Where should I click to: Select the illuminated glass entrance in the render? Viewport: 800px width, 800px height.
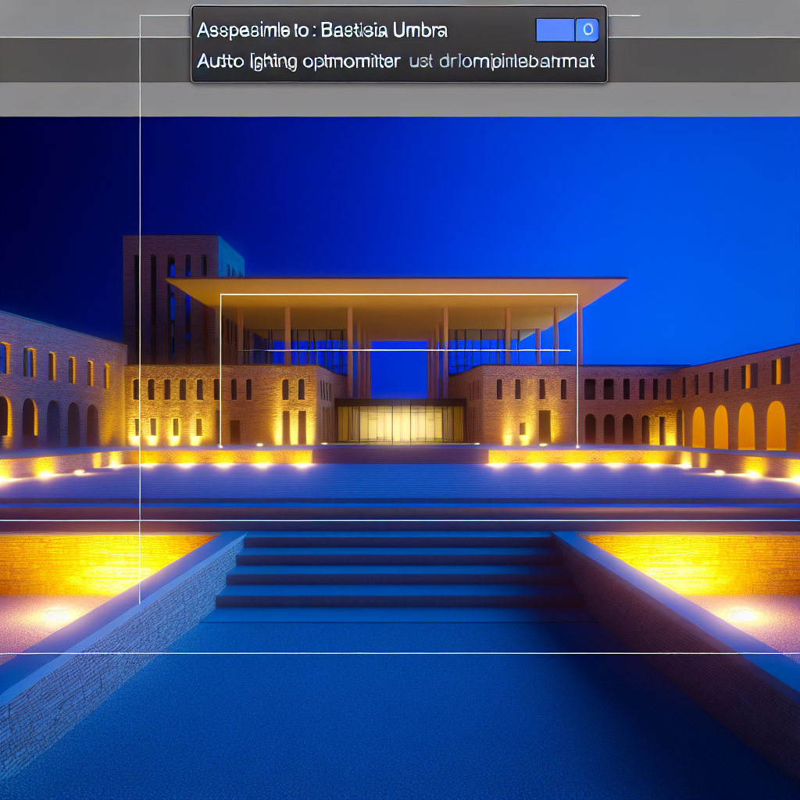pos(400,423)
